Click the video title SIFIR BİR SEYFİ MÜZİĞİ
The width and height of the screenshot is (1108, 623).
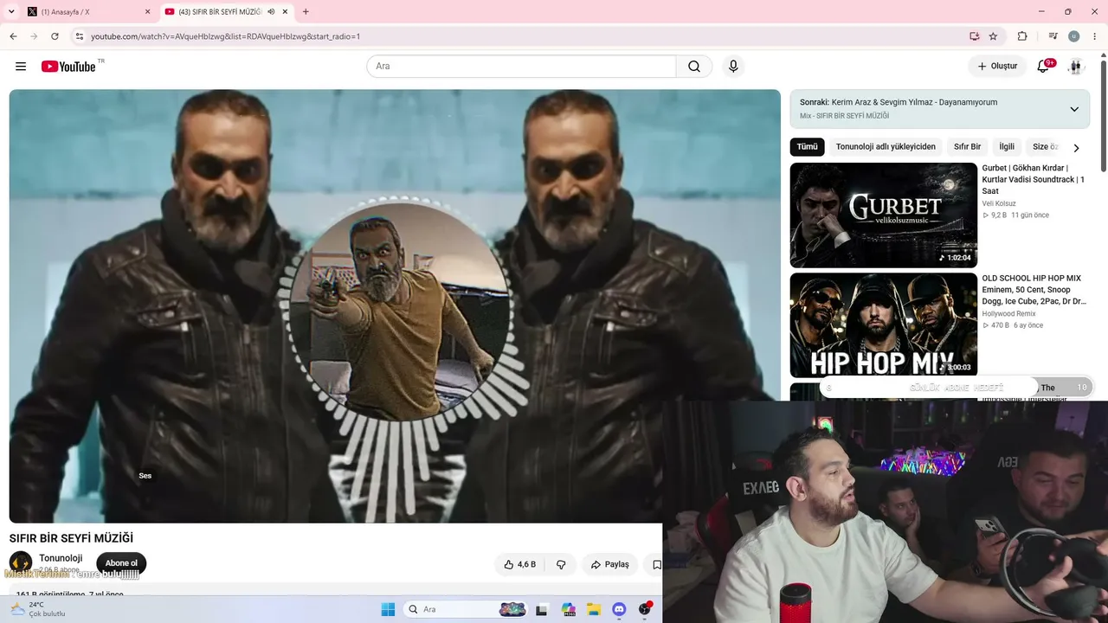point(71,538)
